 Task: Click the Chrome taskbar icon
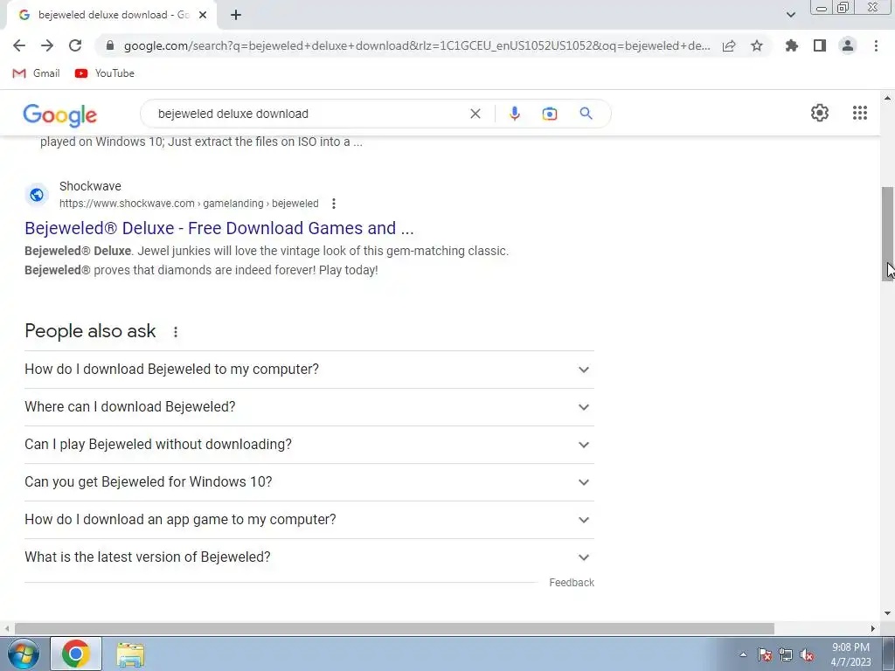pos(76,654)
